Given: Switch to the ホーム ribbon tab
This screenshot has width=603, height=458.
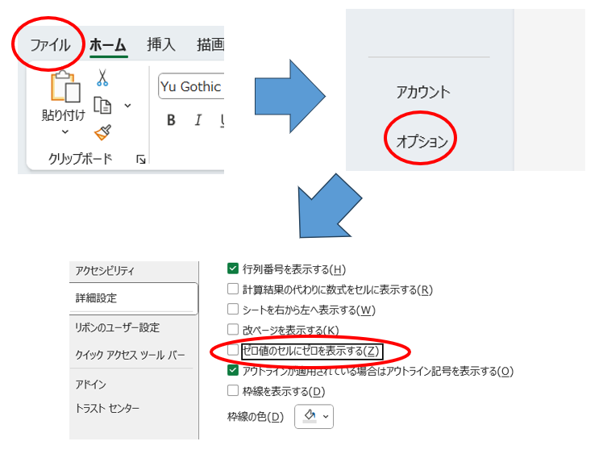Looking at the screenshot, I should point(108,45).
